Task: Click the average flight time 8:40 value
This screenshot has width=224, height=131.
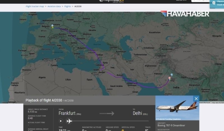Action: pos(30,118)
